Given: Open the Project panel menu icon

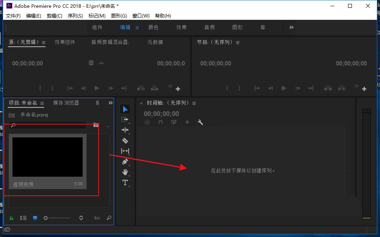Looking at the screenshot, I should pyautogui.click(x=42, y=103).
